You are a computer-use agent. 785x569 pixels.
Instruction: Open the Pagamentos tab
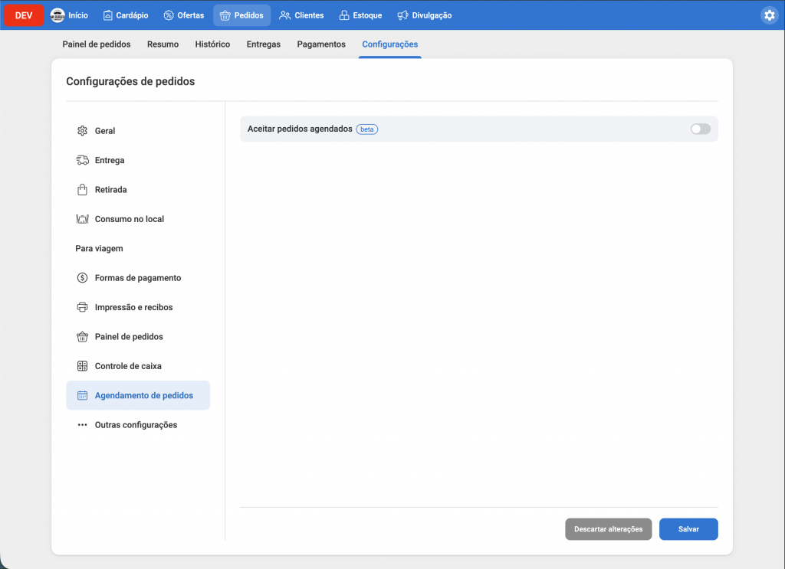[x=321, y=44]
